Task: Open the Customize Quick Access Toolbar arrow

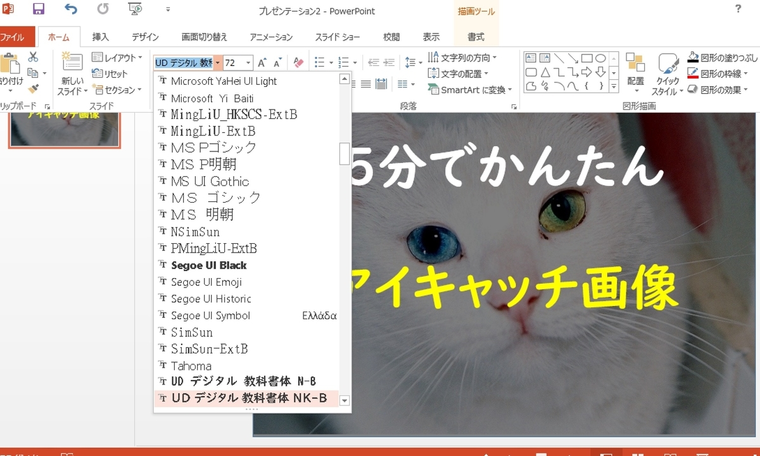Action: coord(168,10)
